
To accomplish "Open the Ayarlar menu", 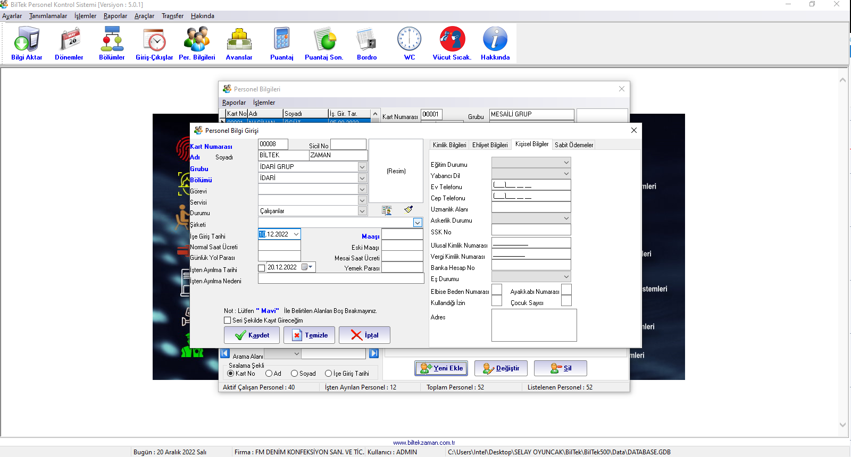I will [12, 16].
